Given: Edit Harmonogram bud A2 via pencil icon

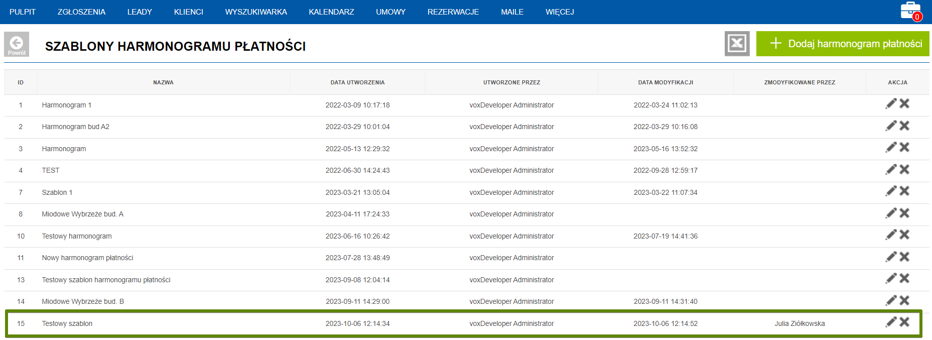Looking at the screenshot, I should tap(891, 126).
